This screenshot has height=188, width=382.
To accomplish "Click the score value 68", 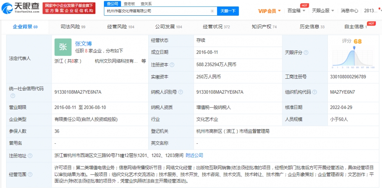I will pos(358,41).
